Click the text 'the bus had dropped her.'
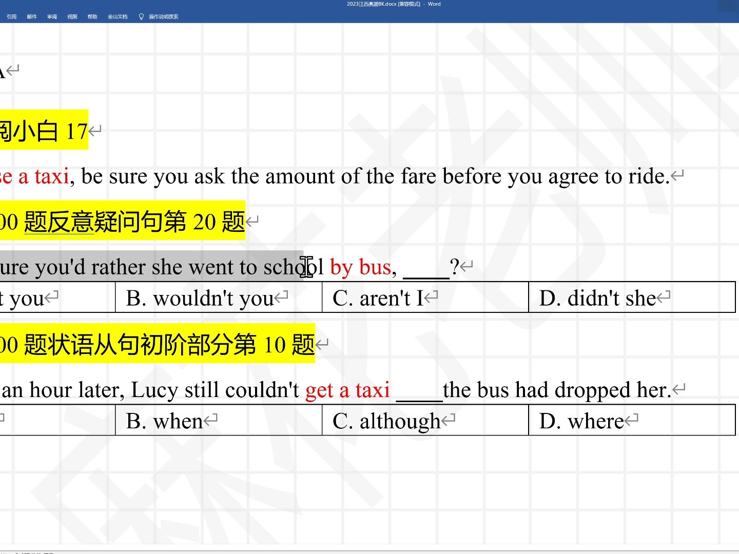 [x=557, y=390]
